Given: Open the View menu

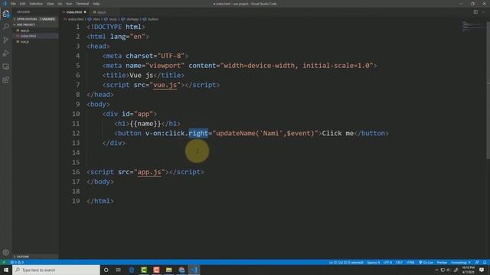Looking at the screenshot, I should (51, 4).
